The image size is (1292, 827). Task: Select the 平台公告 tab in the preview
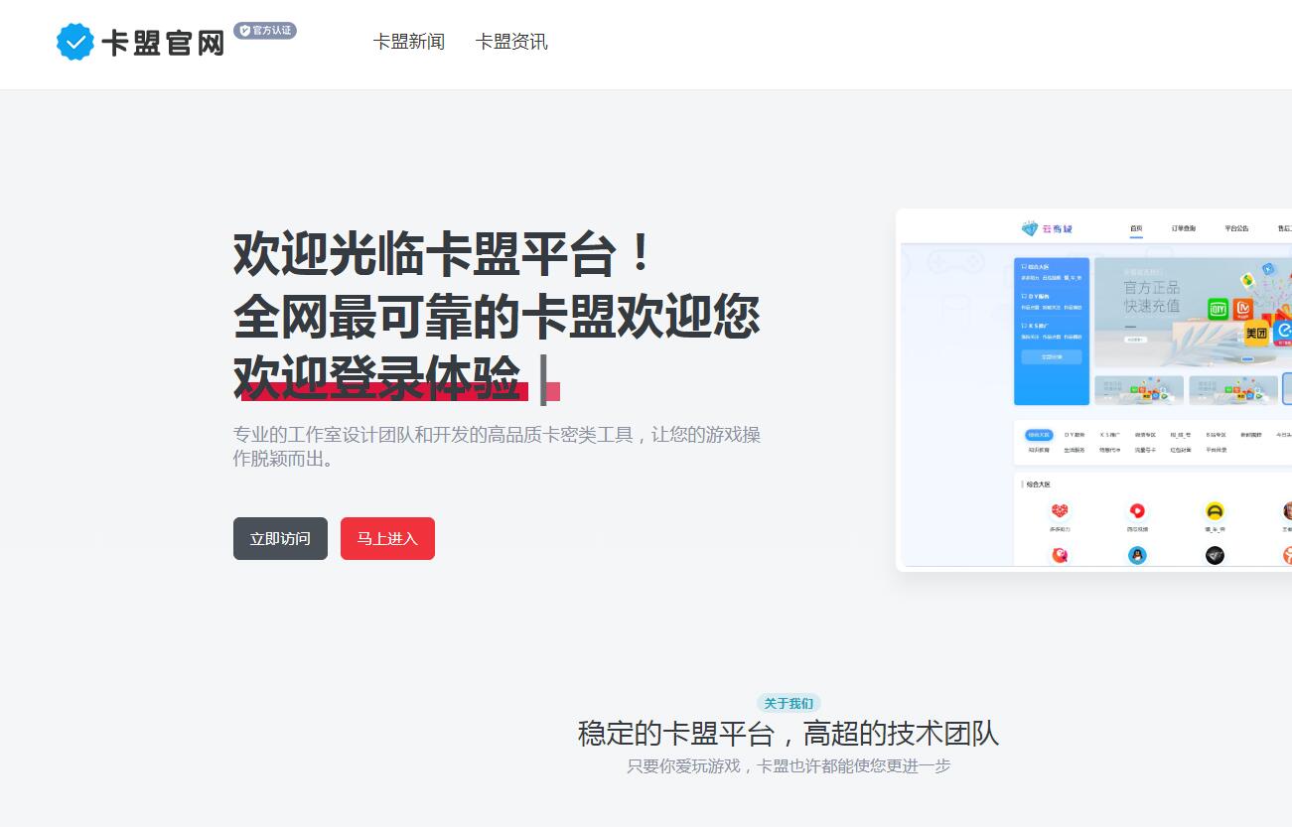1236,228
